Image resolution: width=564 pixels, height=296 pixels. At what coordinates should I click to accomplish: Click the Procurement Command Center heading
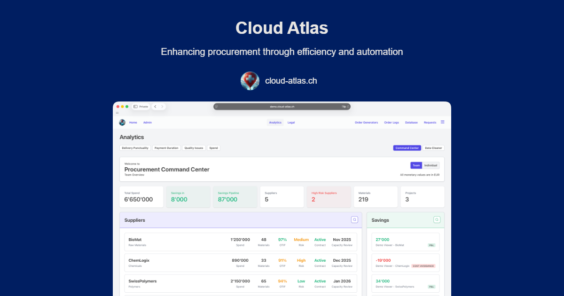tap(167, 169)
